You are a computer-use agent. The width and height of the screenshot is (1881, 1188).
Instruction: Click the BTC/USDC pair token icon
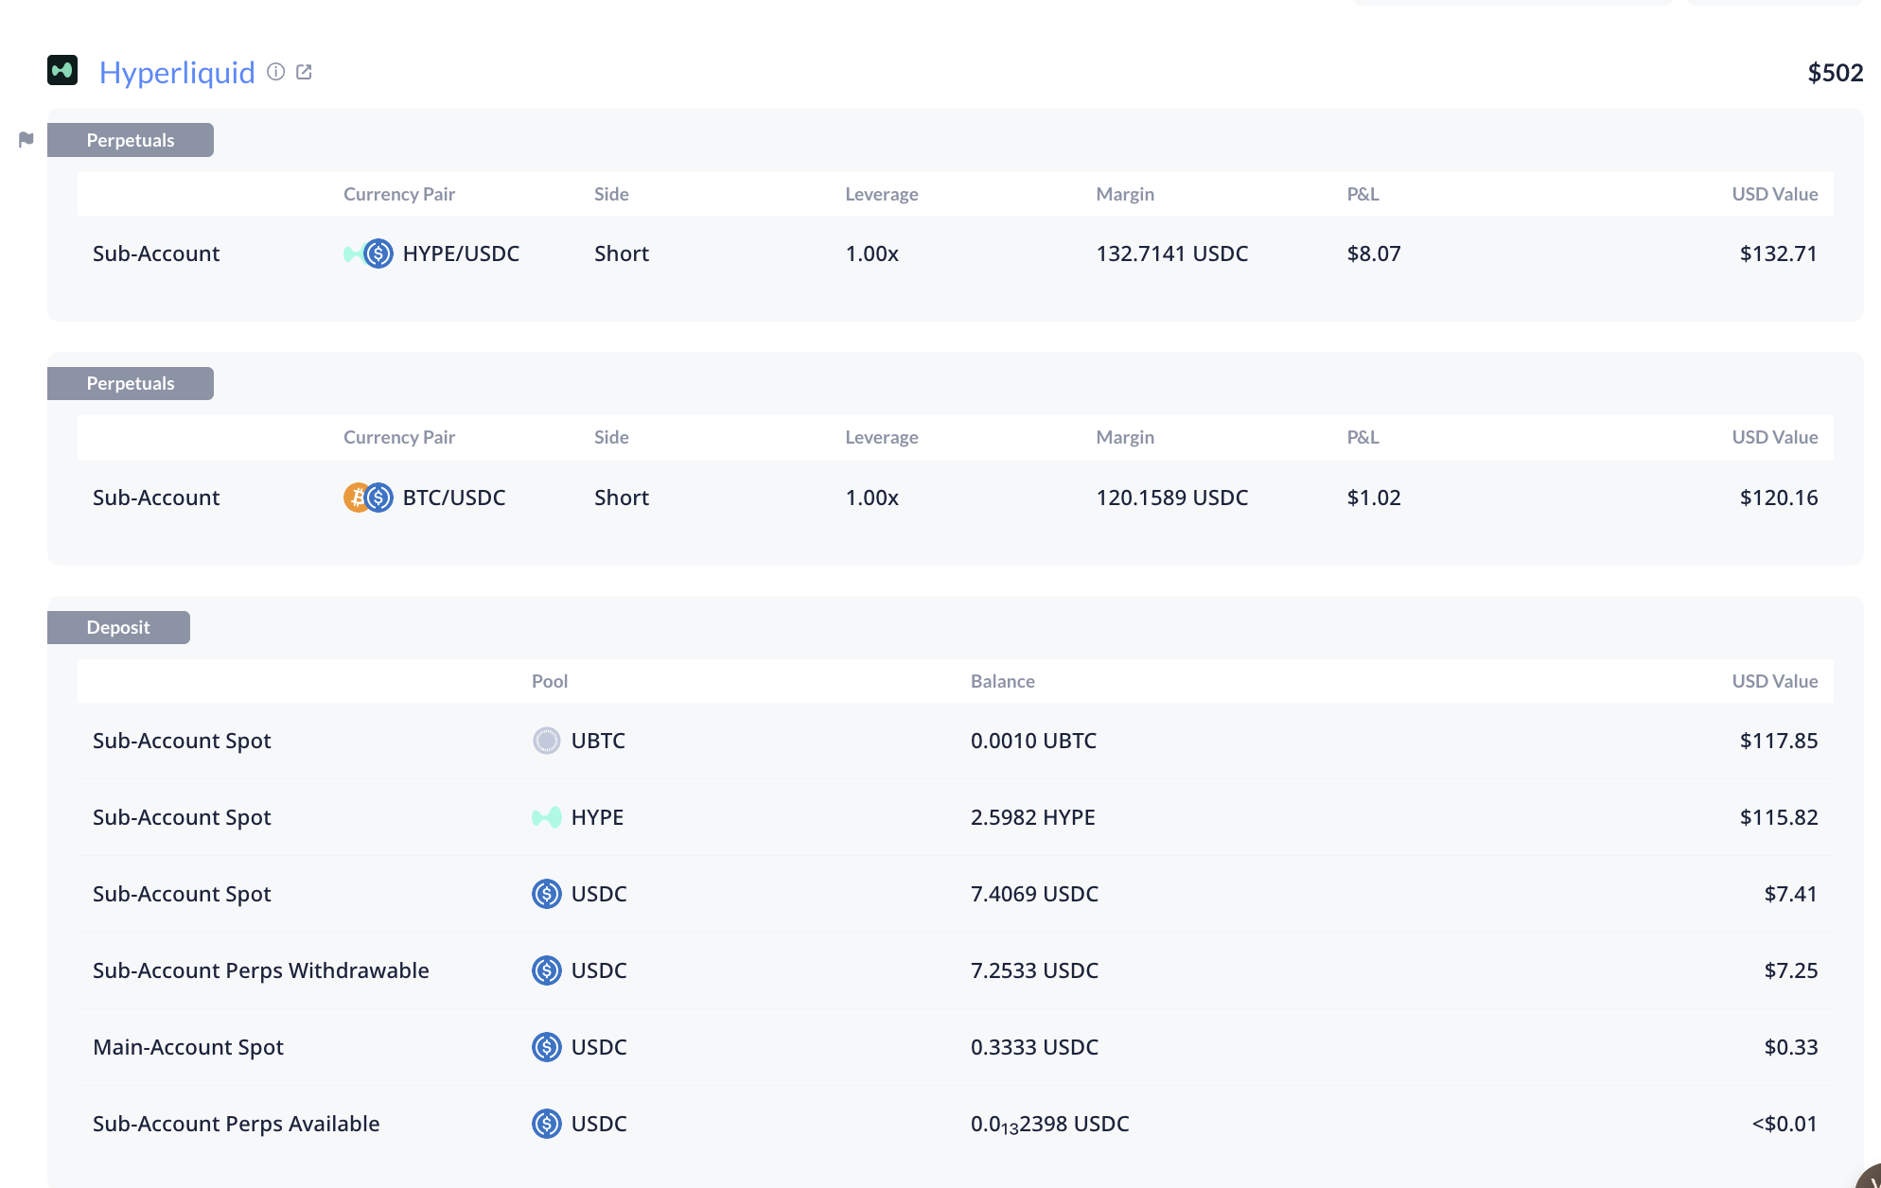[x=368, y=498]
